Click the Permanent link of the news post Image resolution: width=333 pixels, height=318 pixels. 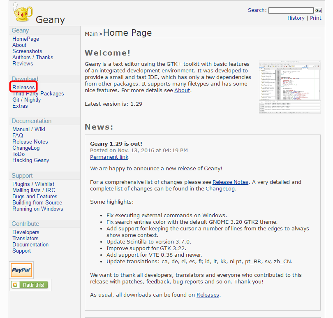click(x=109, y=157)
